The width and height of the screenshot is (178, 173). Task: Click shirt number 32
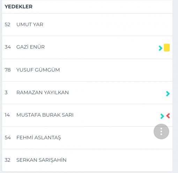[x=7, y=160]
